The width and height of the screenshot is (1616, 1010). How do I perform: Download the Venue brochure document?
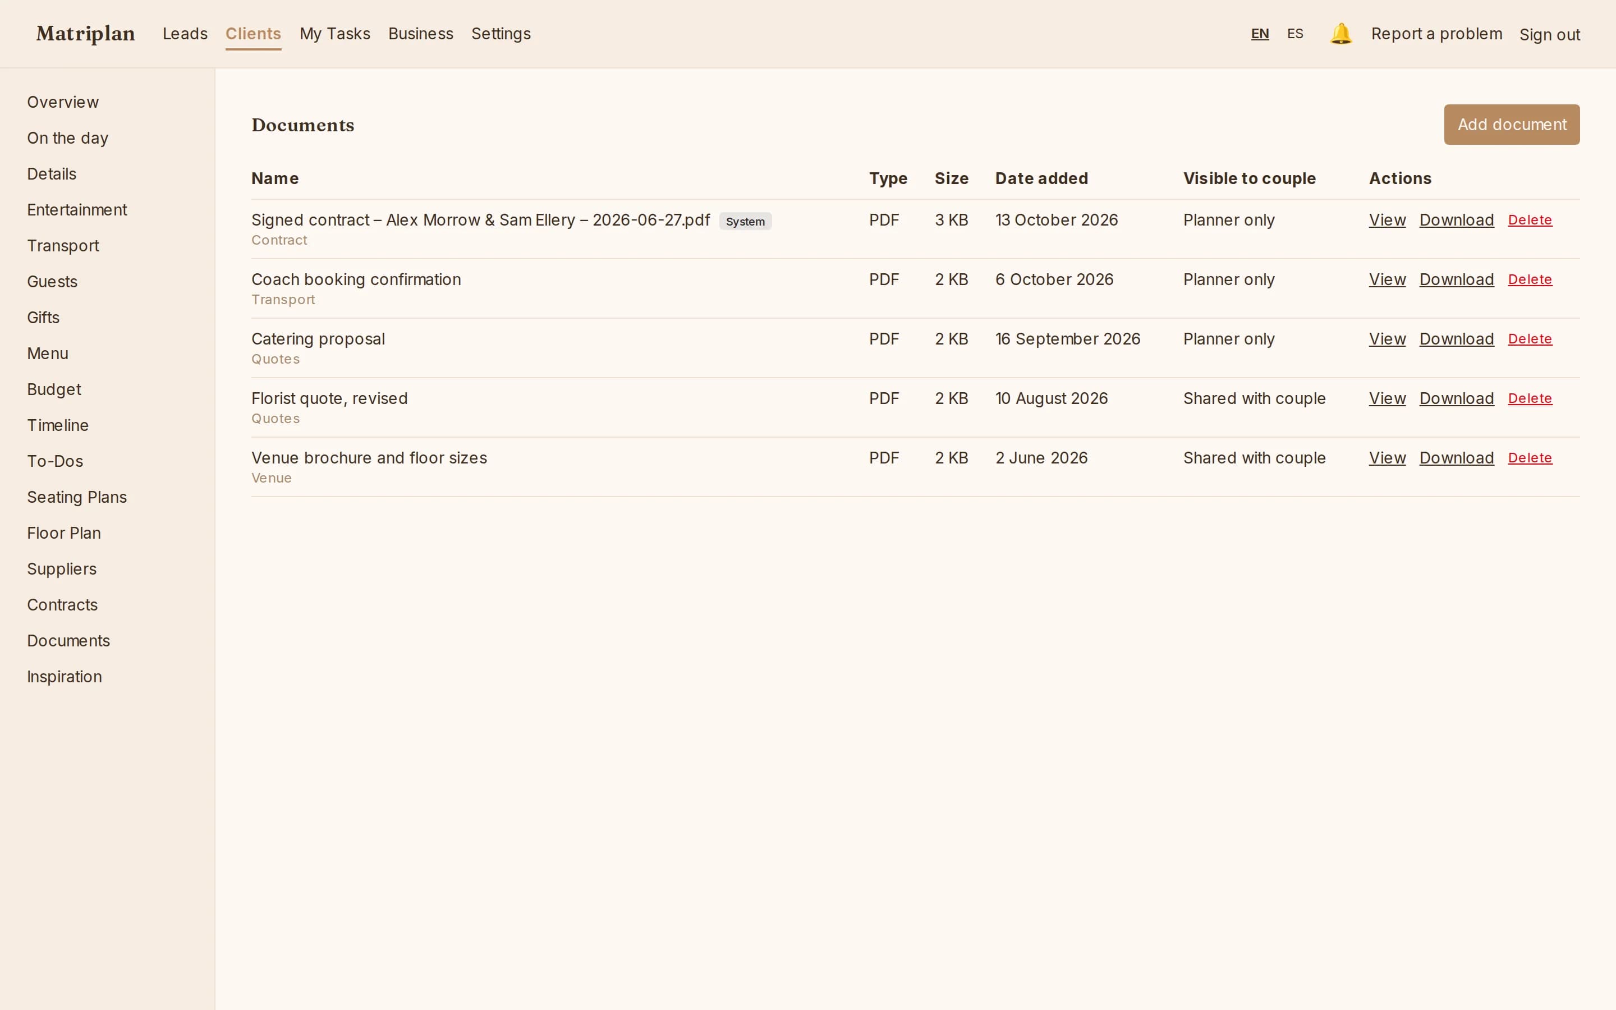pyautogui.click(x=1457, y=457)
